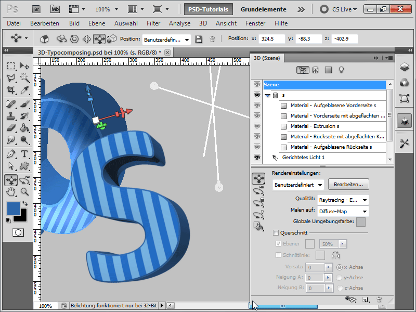Toggle the Ebene checkbox
Viewport: 416px width, 312px height.
point(278,243)
